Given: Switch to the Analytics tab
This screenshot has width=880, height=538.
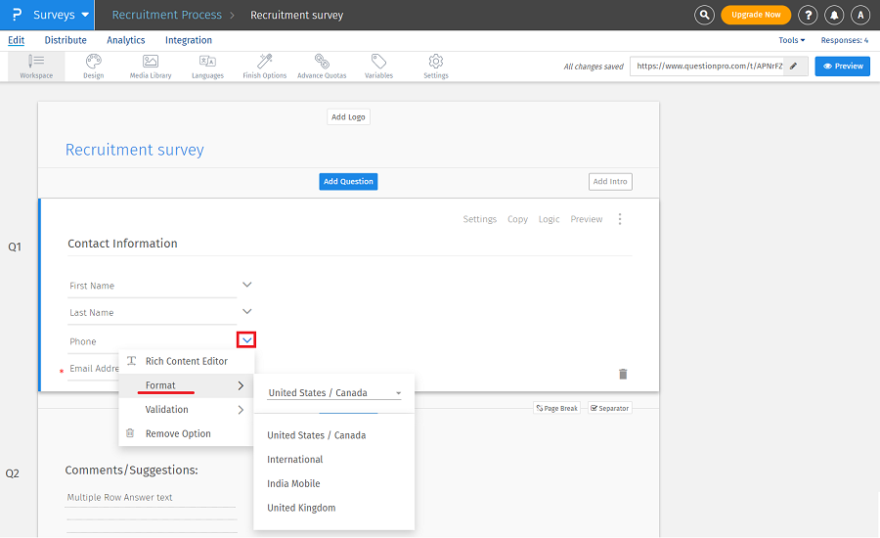Looking at the screenshot, I should [x=125, y=40].
